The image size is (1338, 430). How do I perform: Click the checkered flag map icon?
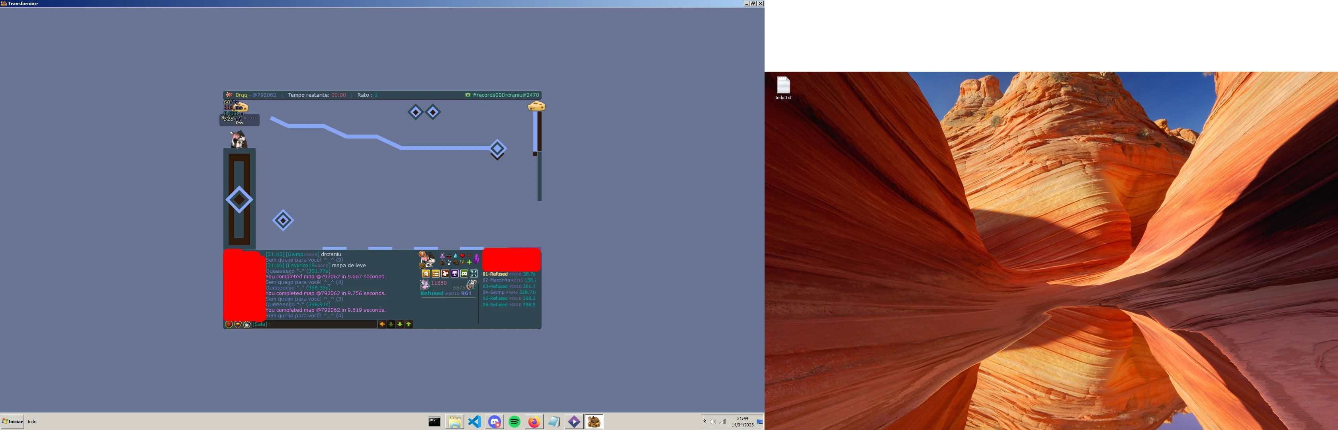[229, 95]
